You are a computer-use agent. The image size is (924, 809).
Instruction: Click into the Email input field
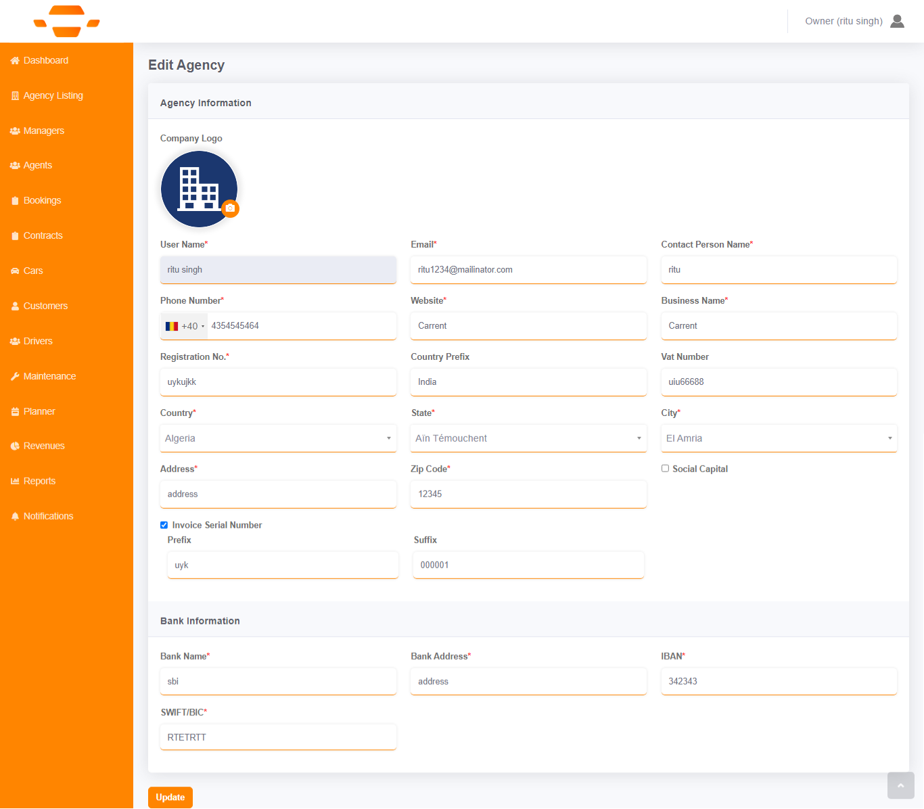tap(528, 269)
